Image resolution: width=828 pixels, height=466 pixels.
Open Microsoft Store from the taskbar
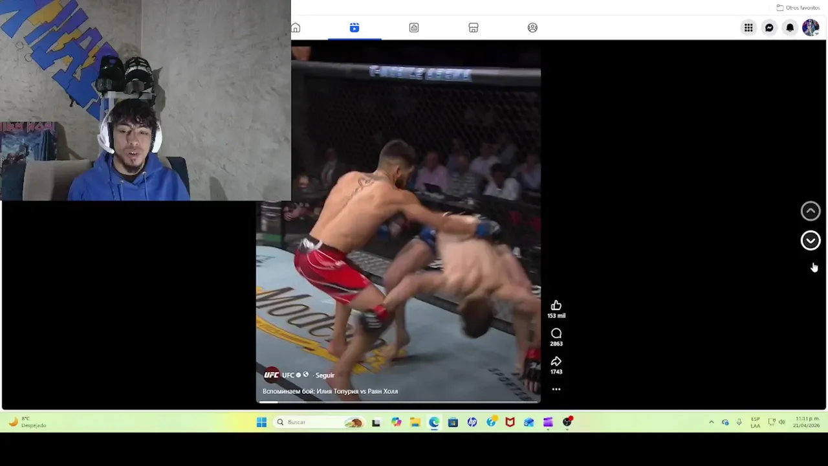click(453, 422)
